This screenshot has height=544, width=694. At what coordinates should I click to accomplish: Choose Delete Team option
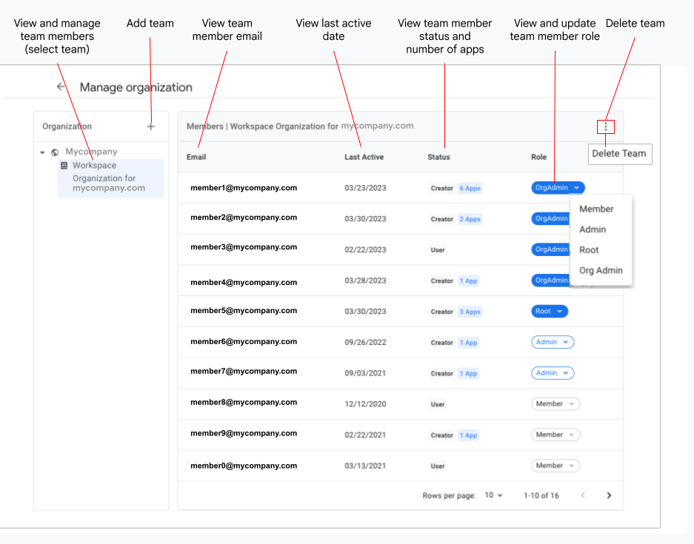point(620,154)
